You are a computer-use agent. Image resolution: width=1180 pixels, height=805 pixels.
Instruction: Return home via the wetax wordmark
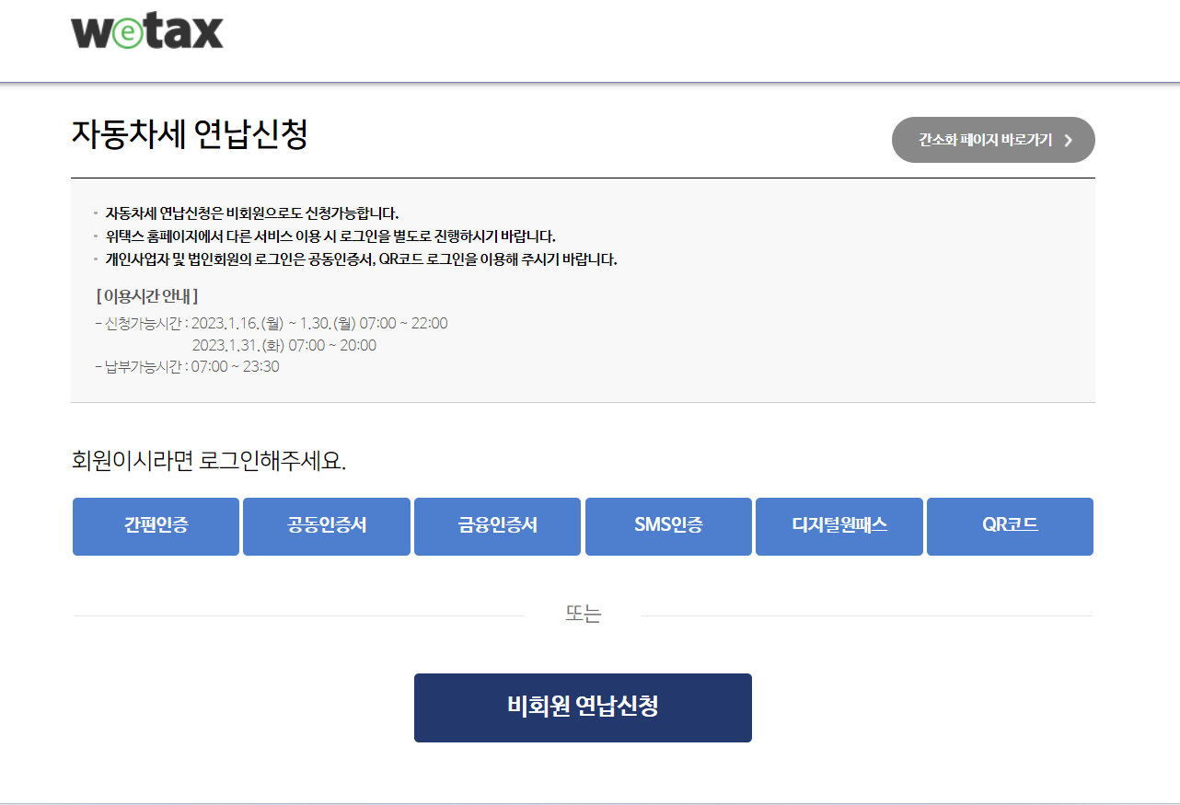145,31
